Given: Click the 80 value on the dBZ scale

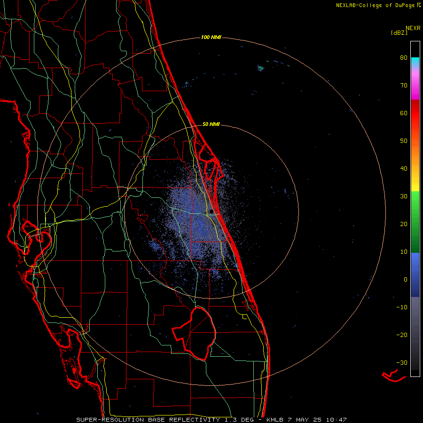Looking at the screenshot, I should 404,57.
